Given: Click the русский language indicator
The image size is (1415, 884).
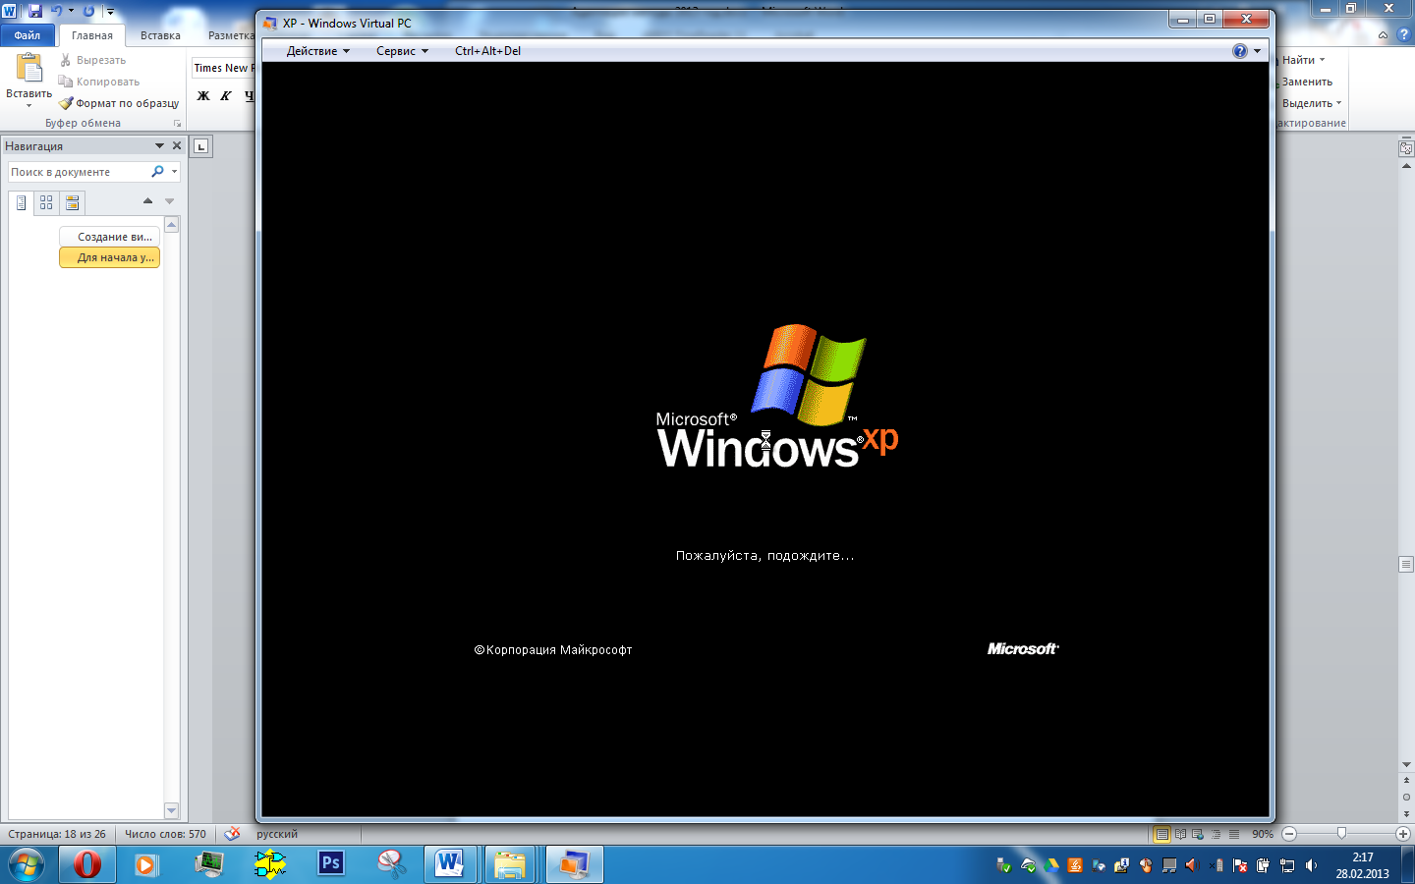Looking at the screenshot, I should tap(277, 834).
